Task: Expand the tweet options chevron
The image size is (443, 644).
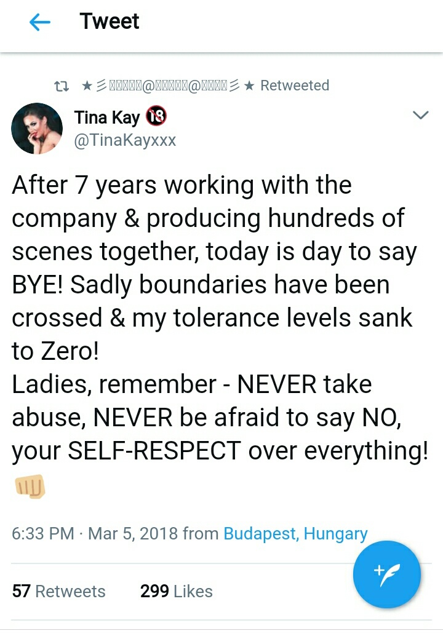Action: click(420, 116)
